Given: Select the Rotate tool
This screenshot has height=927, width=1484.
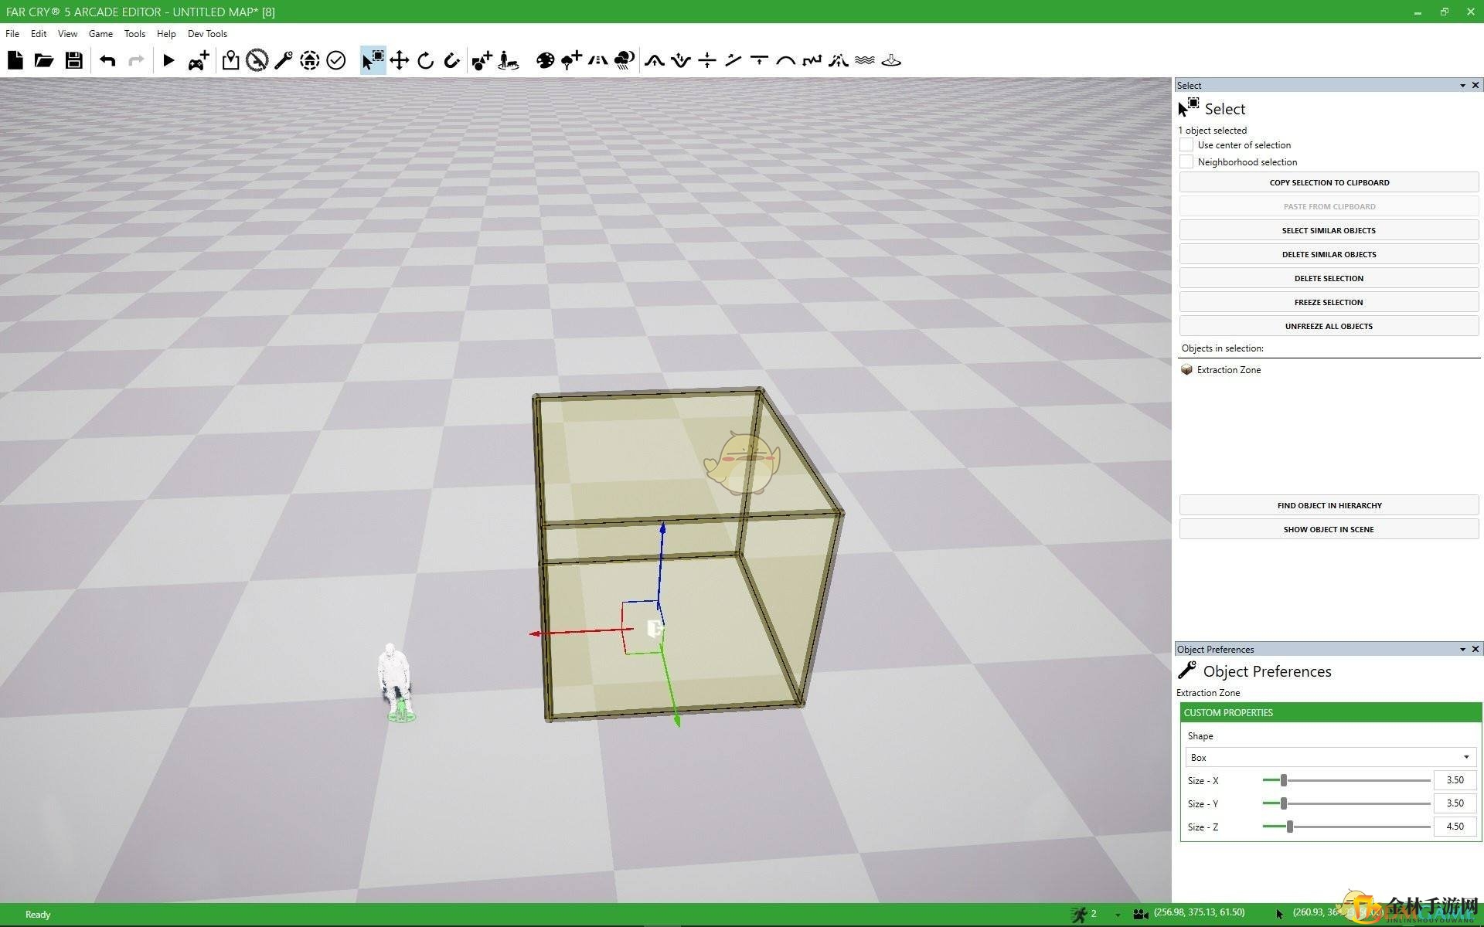Looking at the screenshot, I should tap(425, 60).
